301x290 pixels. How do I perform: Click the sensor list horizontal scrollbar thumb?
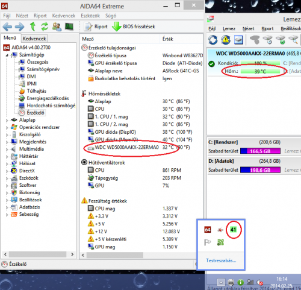click(x=115, y=255)
